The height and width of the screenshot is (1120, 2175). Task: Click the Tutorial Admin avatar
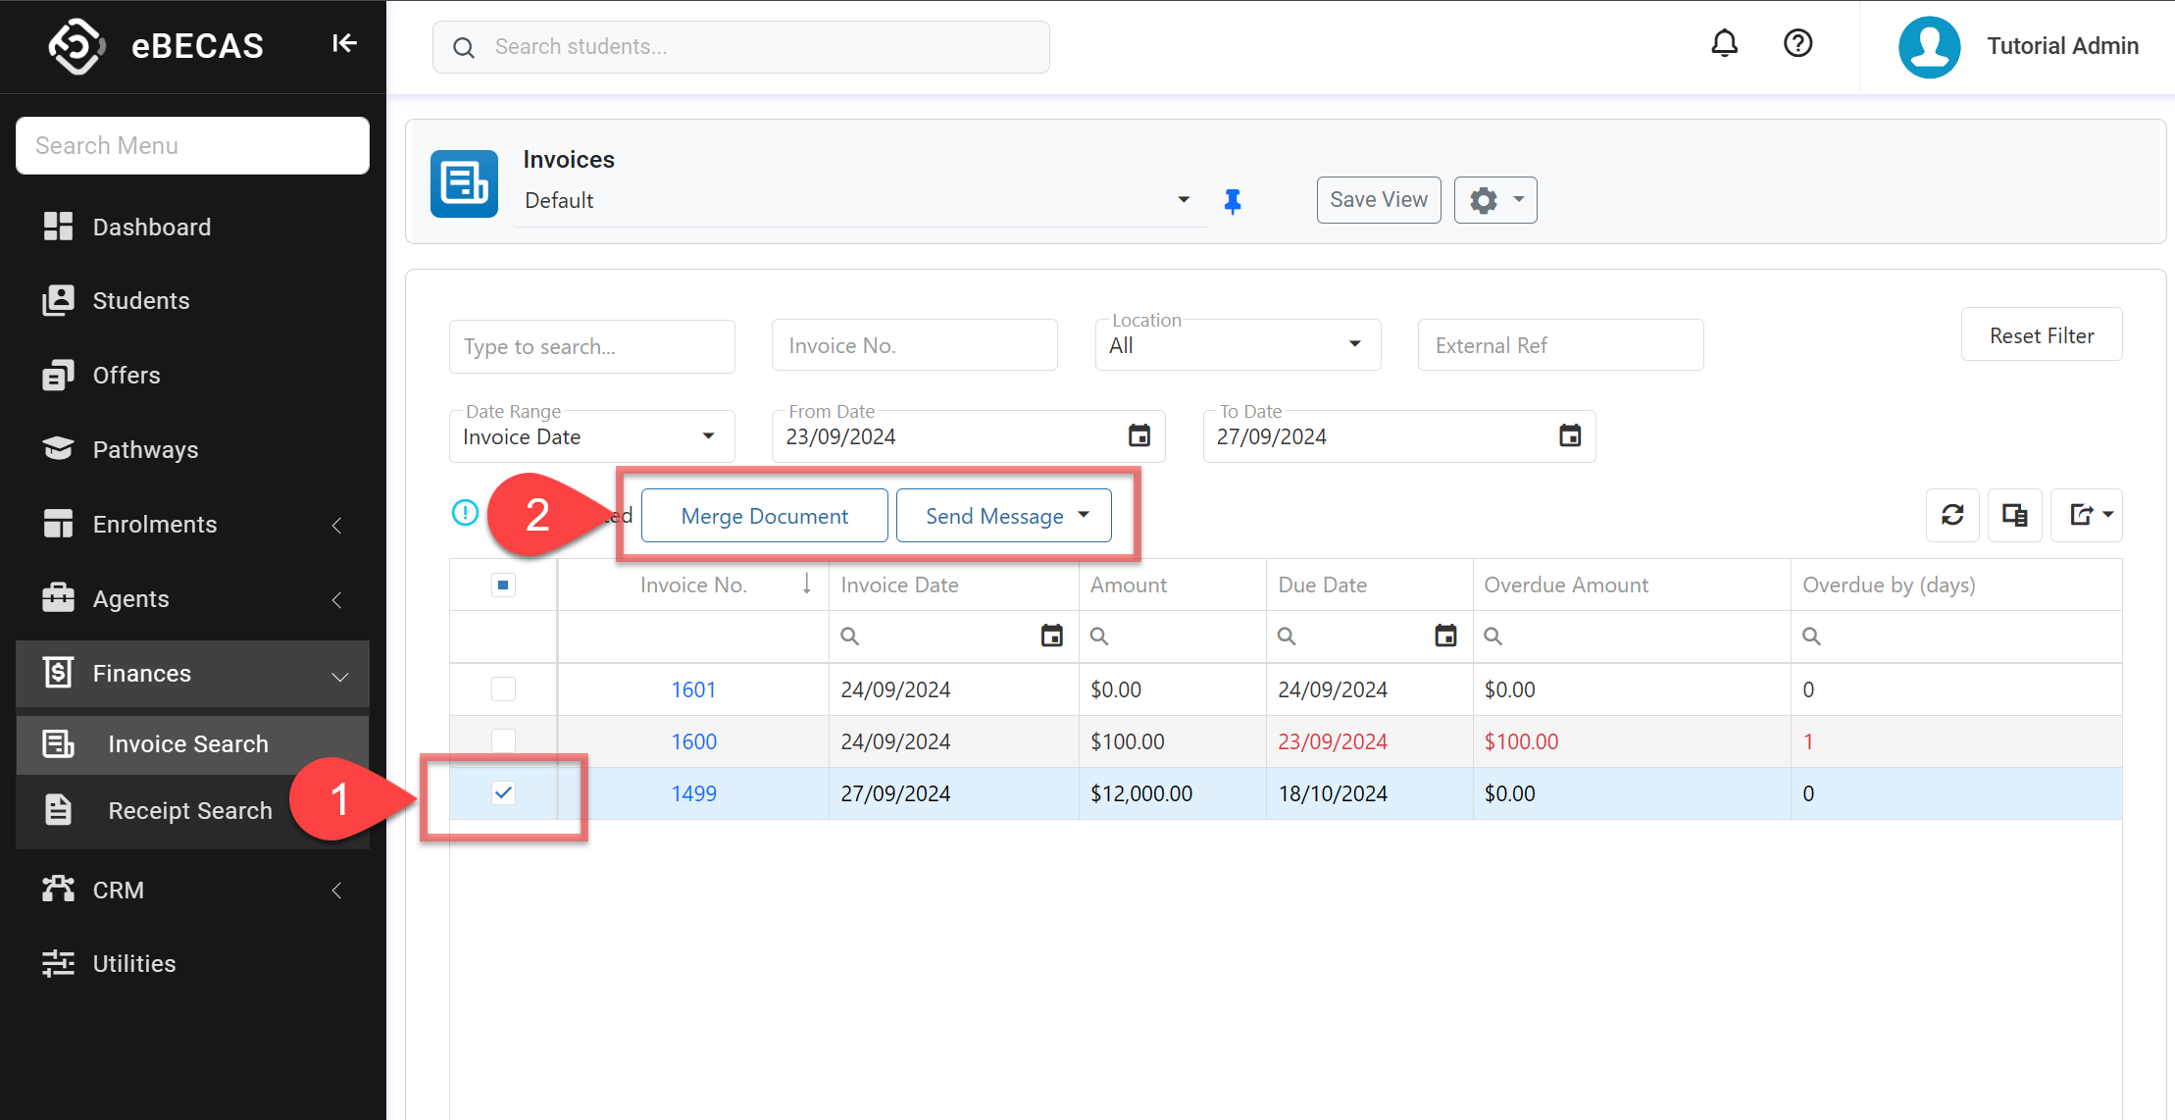coord(1929,46)
